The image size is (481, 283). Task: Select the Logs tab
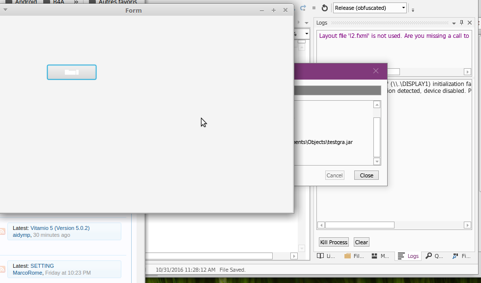(408, 256)
